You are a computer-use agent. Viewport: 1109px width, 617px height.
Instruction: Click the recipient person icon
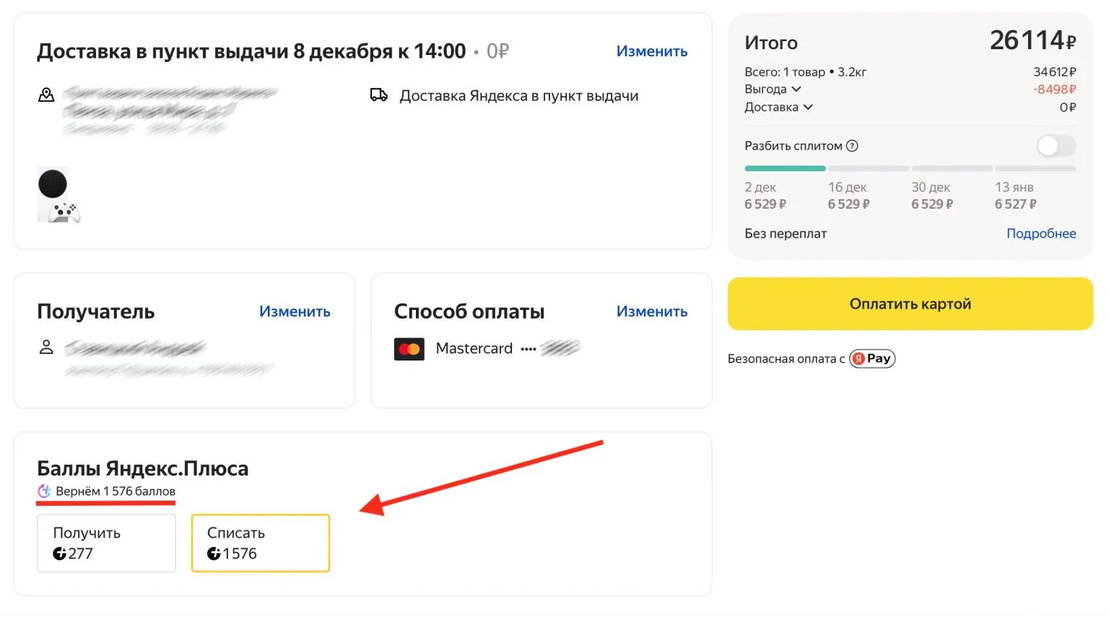(x=46, y=348)
